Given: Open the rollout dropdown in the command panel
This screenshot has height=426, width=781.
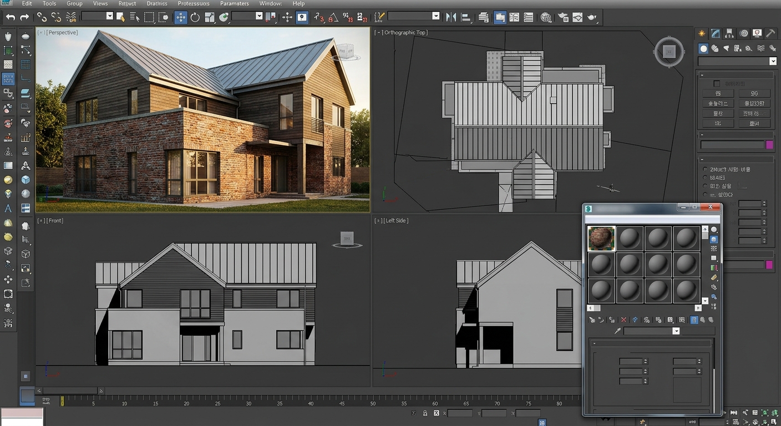Looking at the screenshot, I should pyautogui.click(x=773, y=60).
